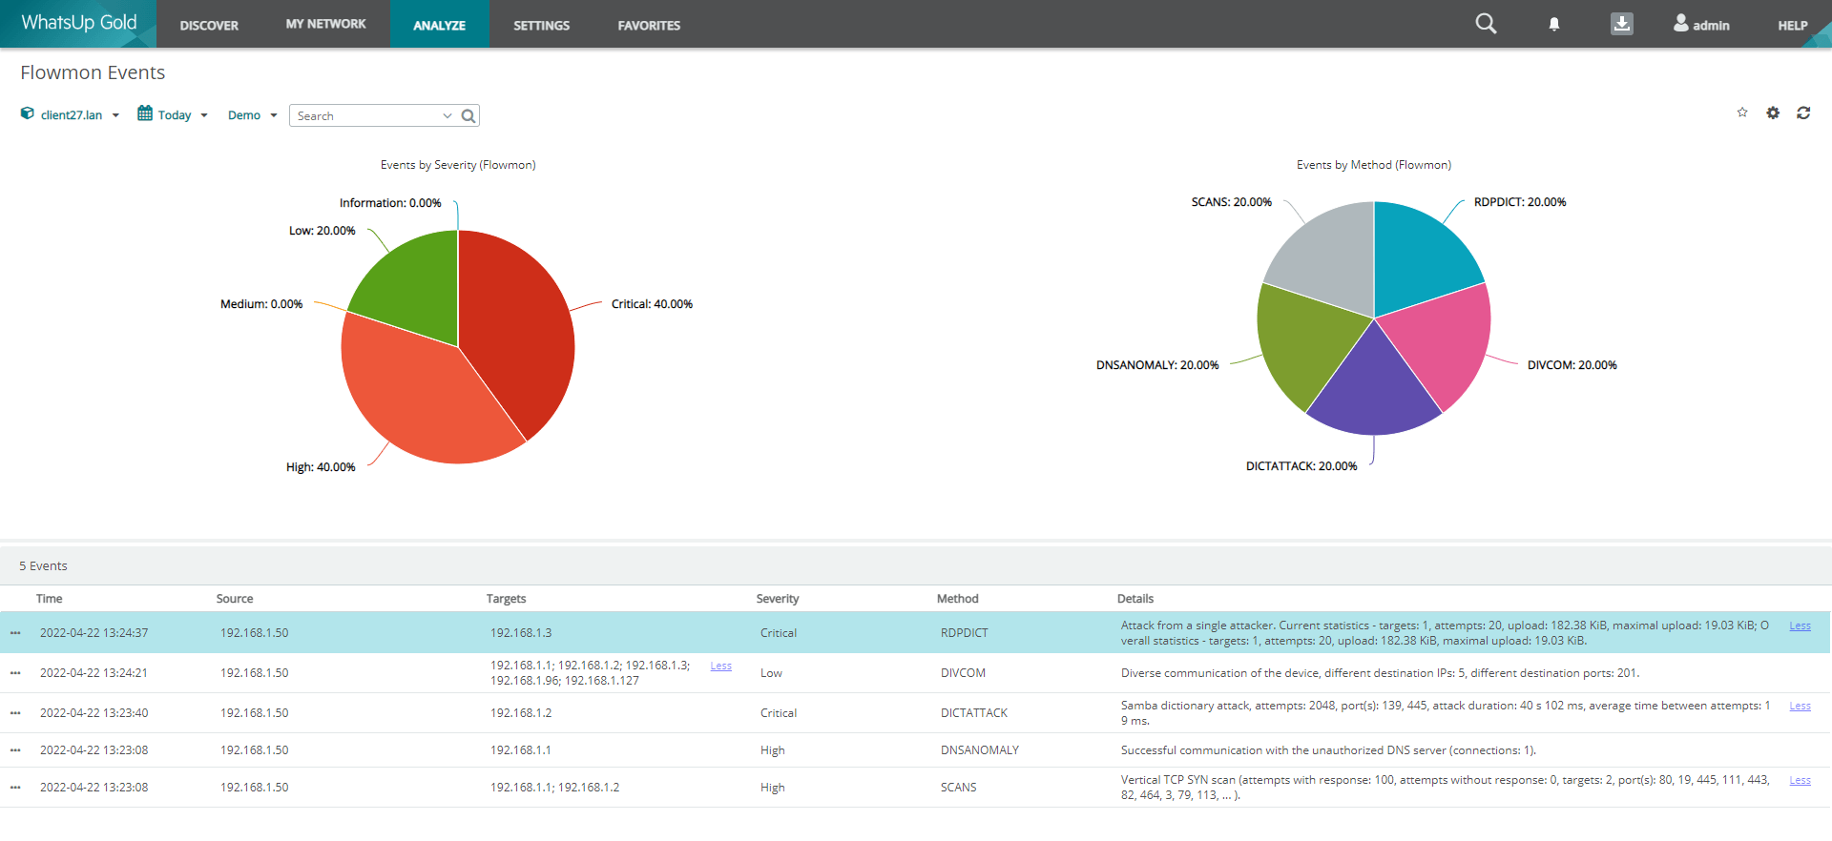1832x841 pixels.
Task: Go to the Settings menu
Action: [541, 25]
